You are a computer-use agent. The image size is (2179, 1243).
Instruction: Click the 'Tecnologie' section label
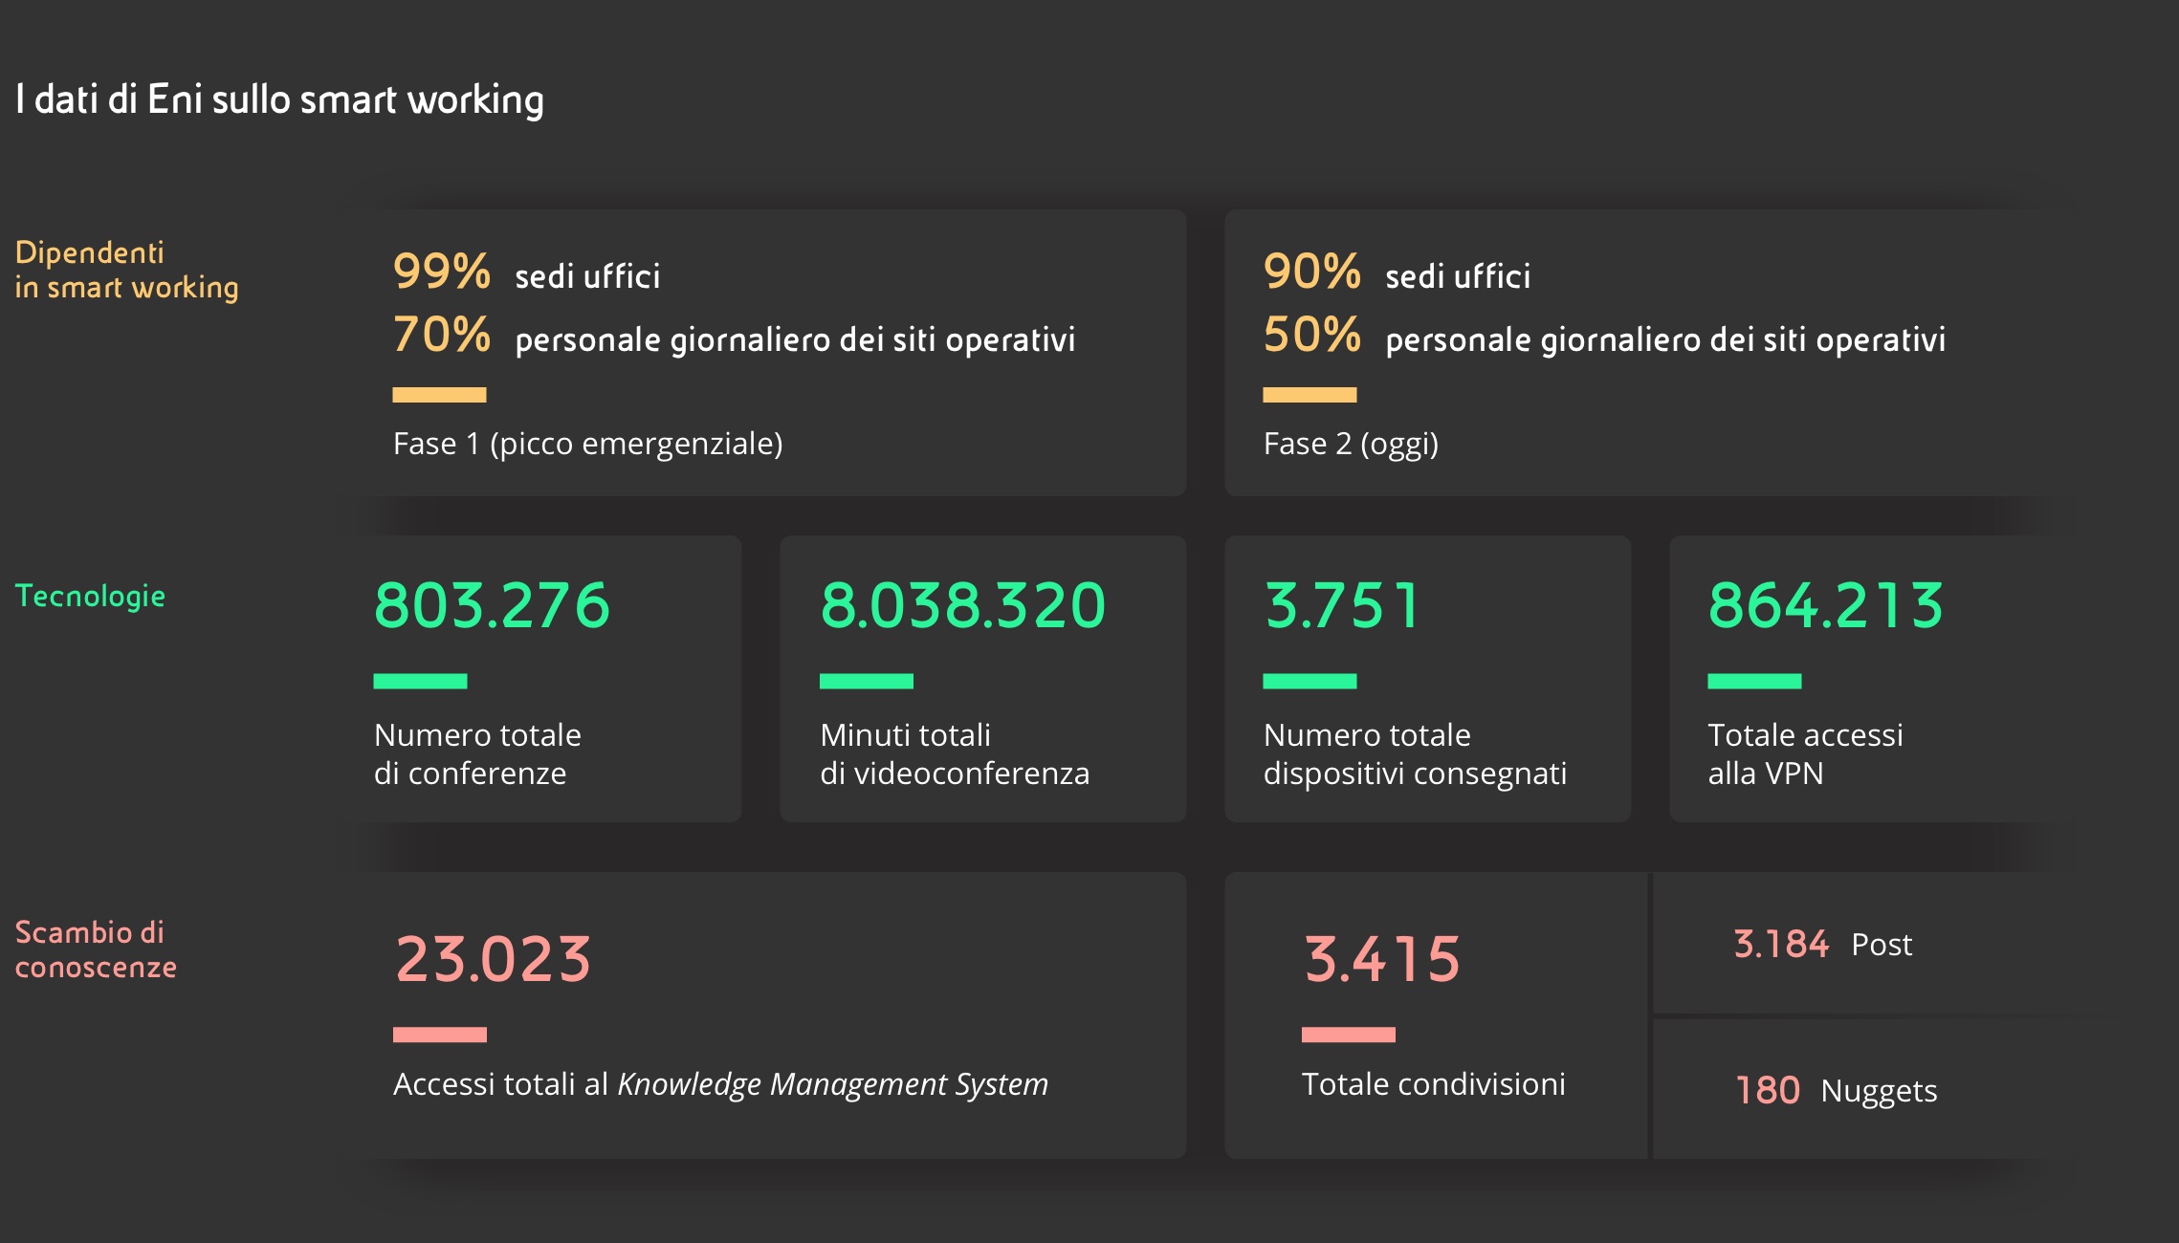click(91, 597)
